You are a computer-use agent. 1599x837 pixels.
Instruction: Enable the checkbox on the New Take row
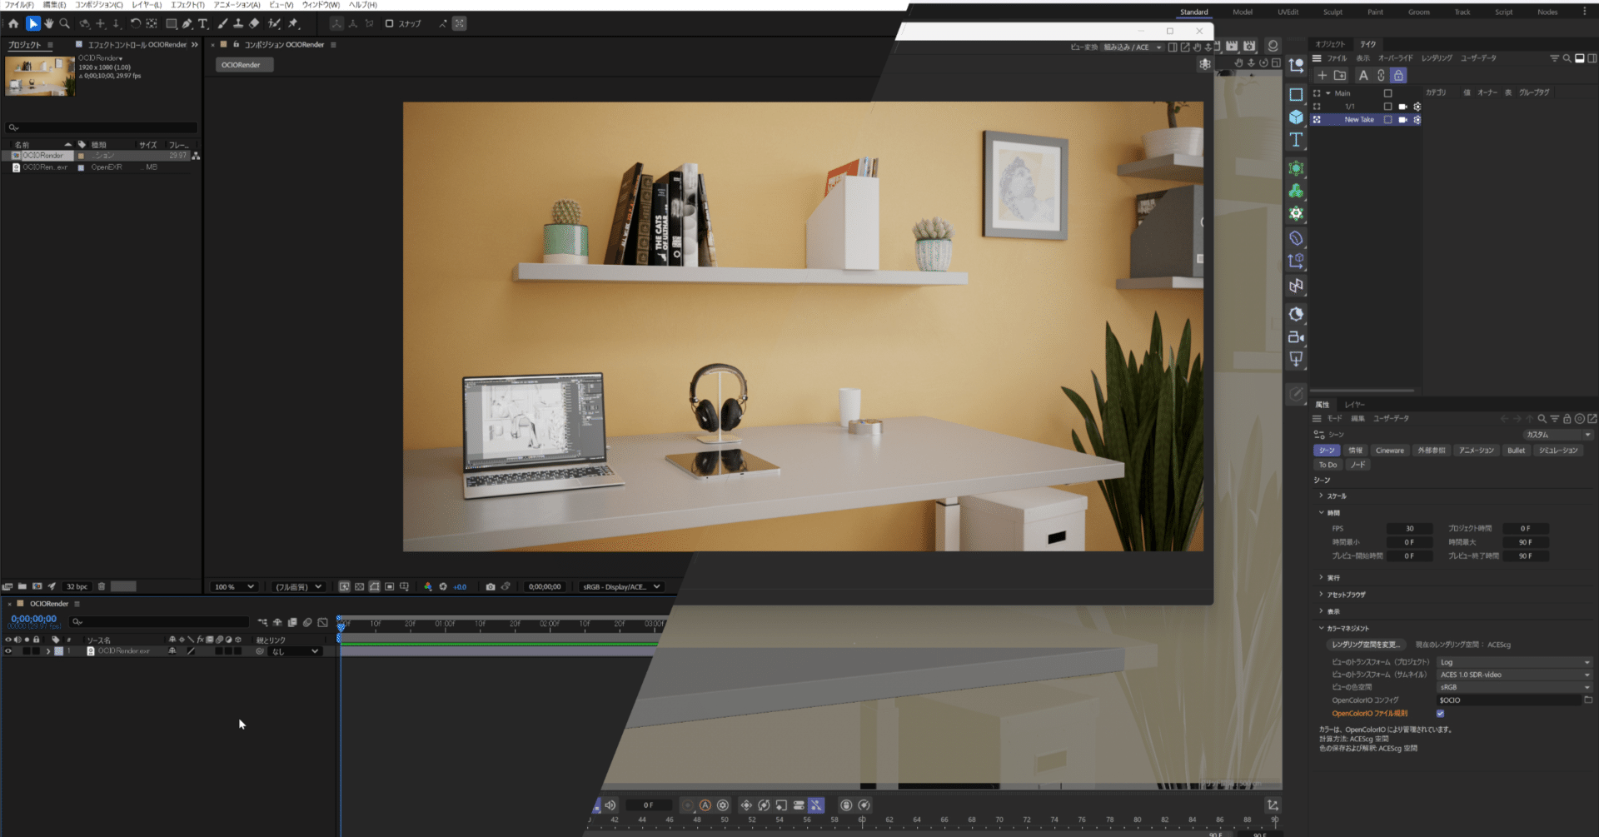tap(1387, 120)
